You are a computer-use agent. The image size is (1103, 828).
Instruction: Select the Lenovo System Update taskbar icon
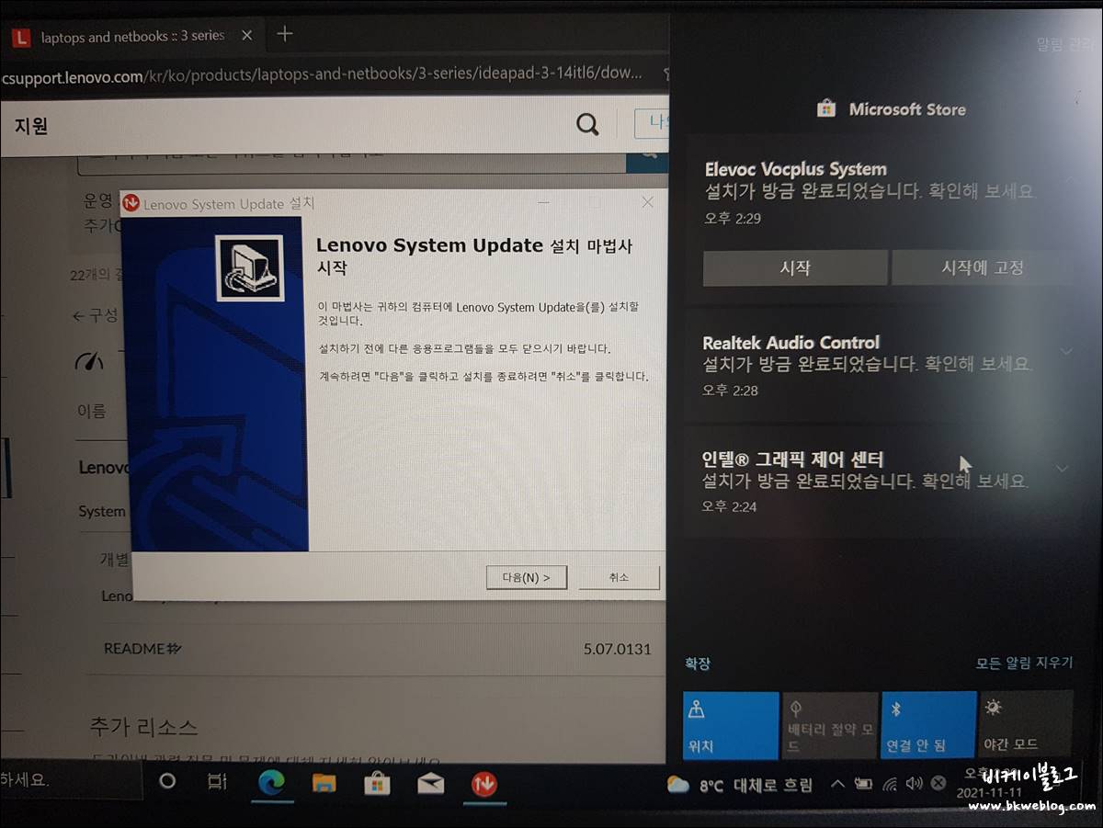point(484,784)
